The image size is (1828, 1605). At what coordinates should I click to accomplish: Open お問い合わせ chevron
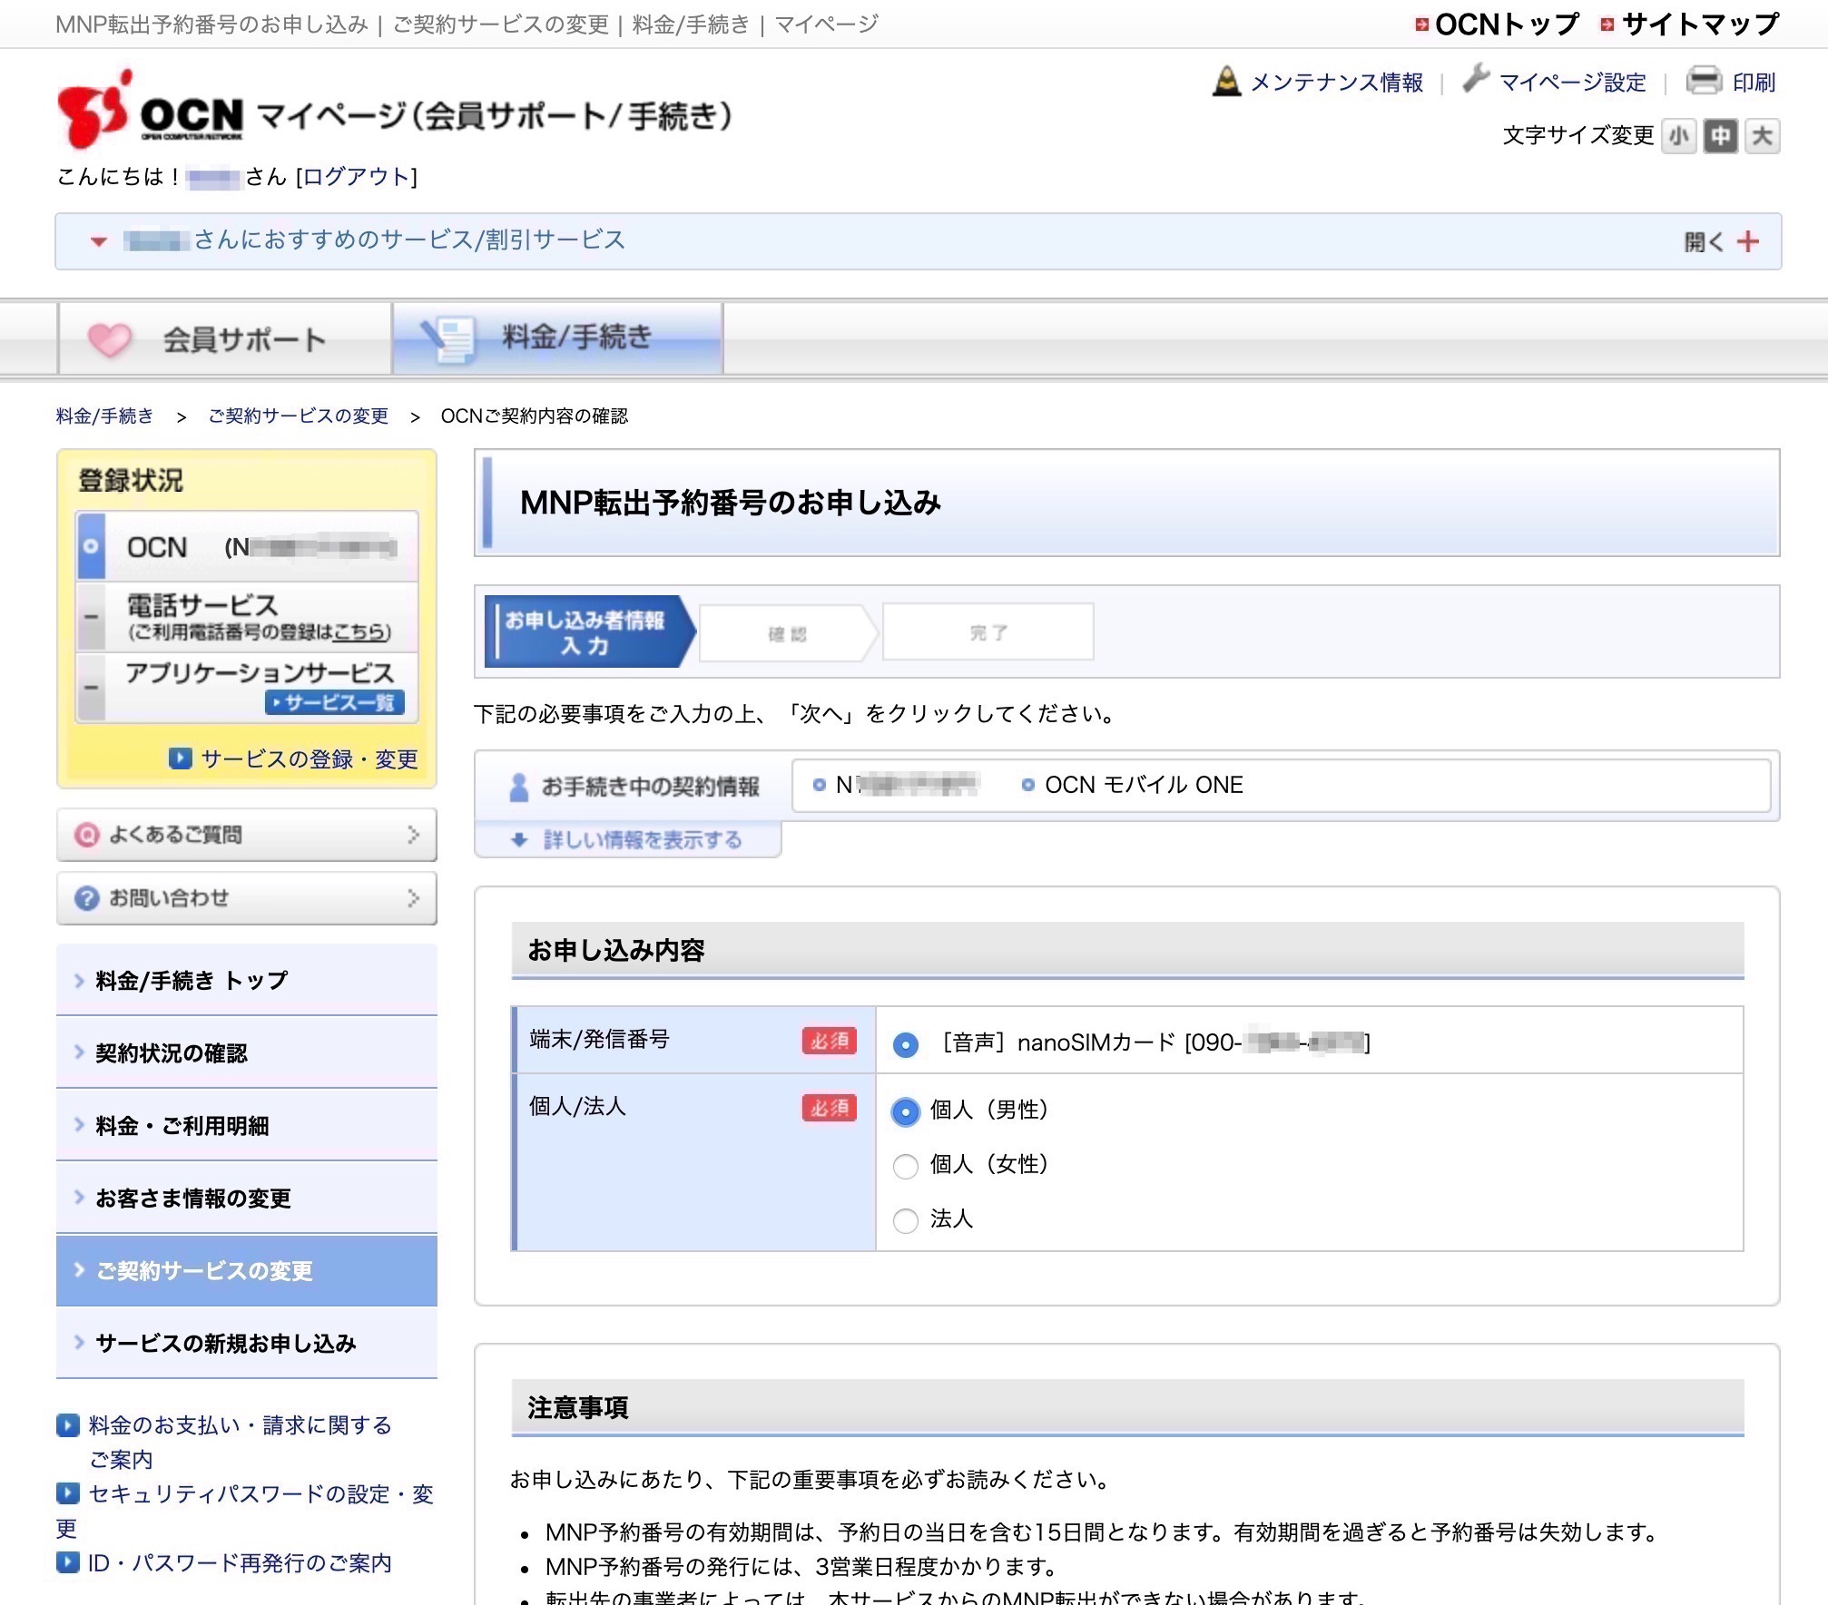[x=413, y=898]
